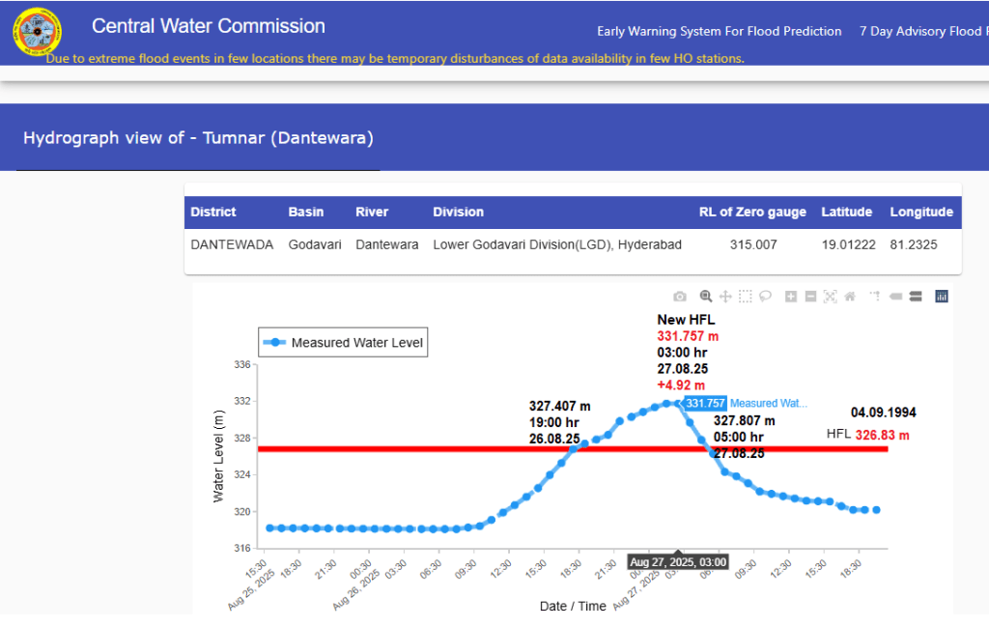989x627 pixels.
Task: Open 7 Day Advisory Flood menu item
Action: click(922, 32)
